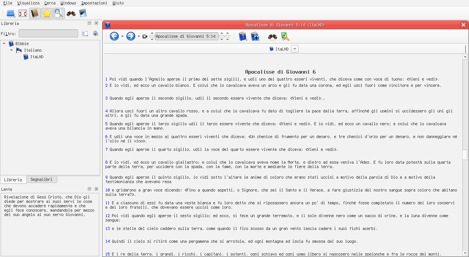Open the Windows menu
This screenshot has height=257, width=469.
(69, 3)
